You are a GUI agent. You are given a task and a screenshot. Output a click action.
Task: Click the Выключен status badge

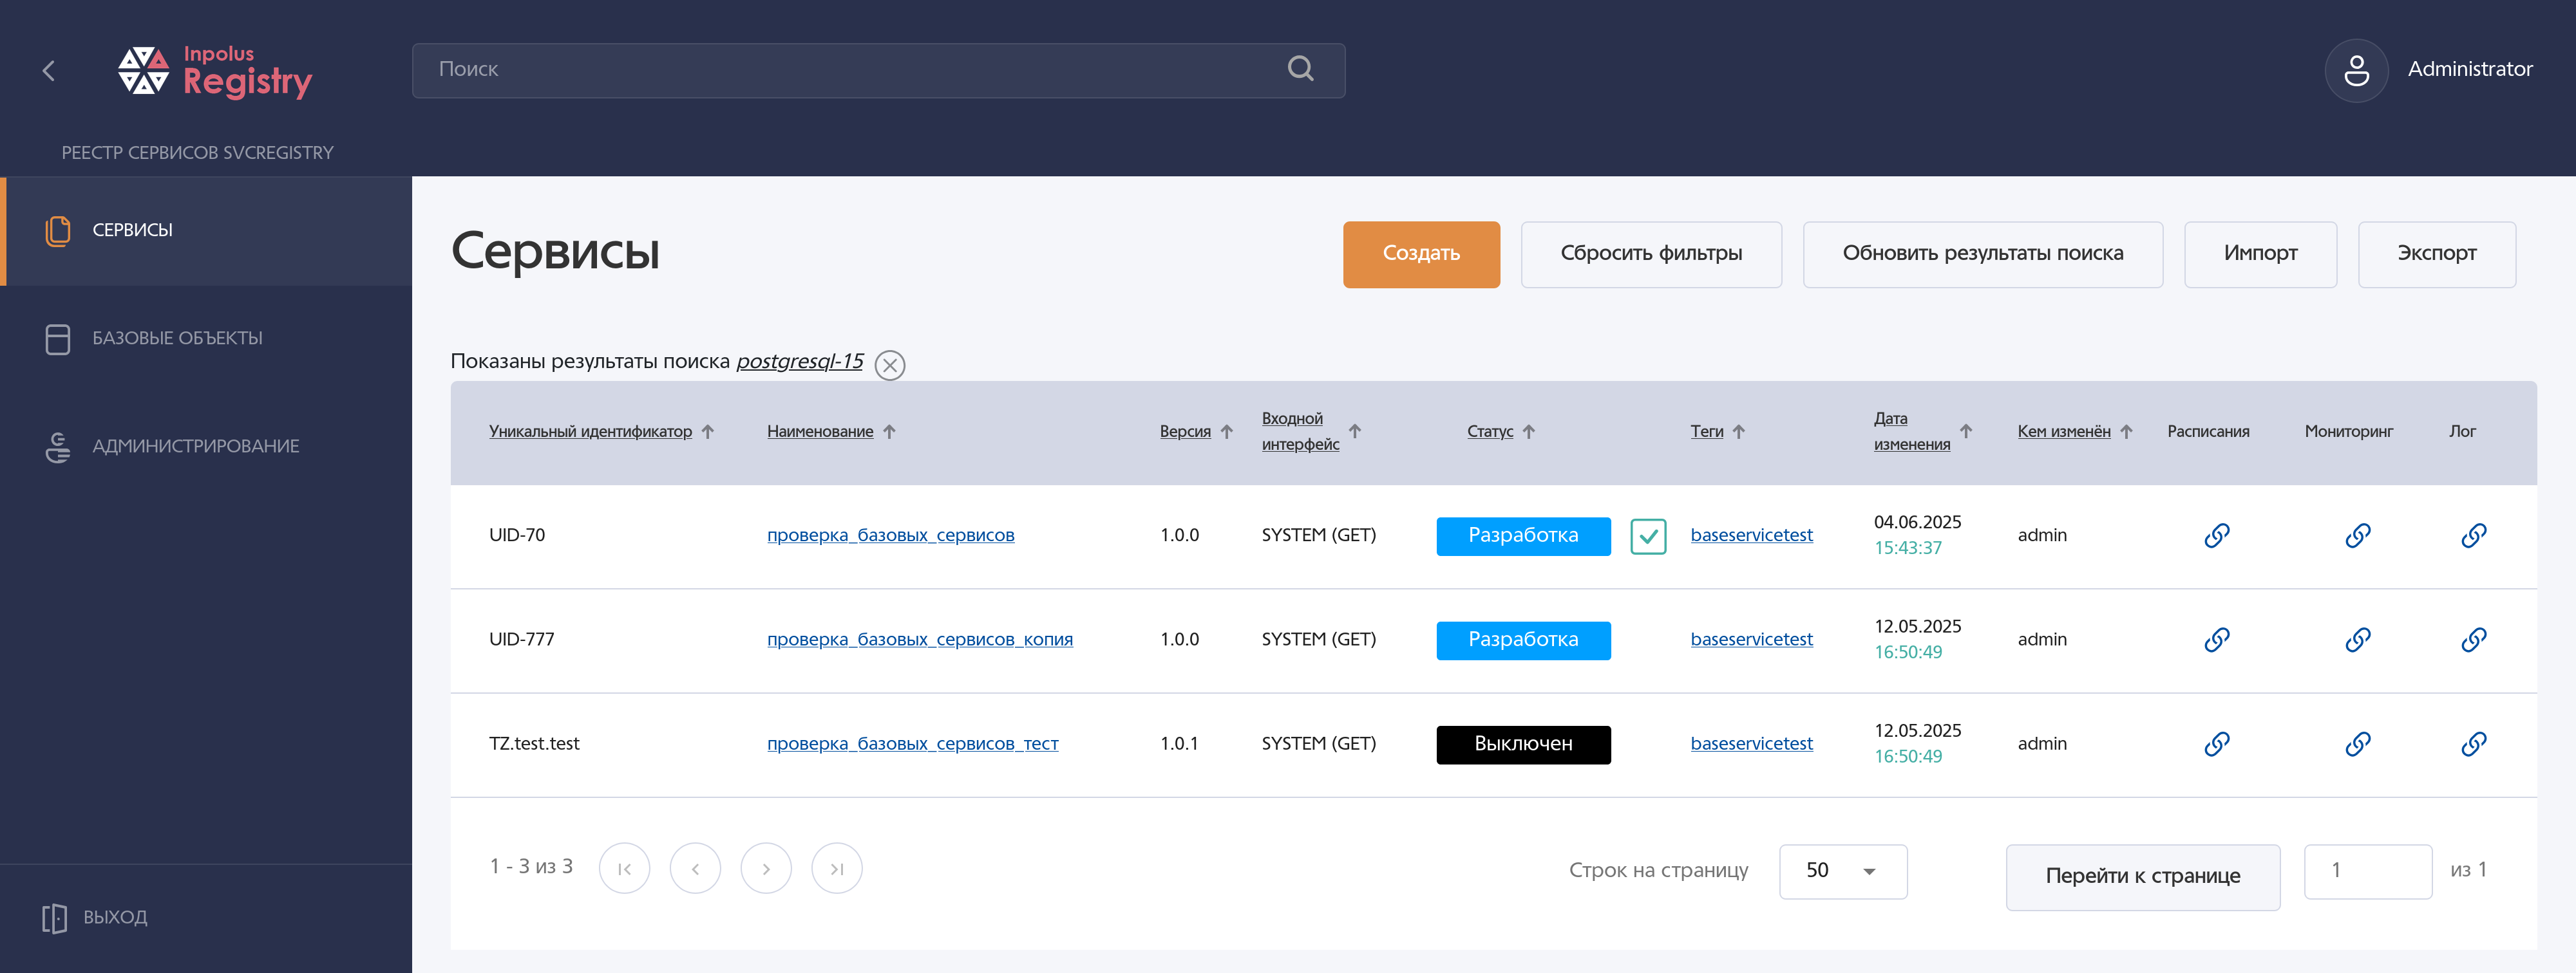(1523, 745)
